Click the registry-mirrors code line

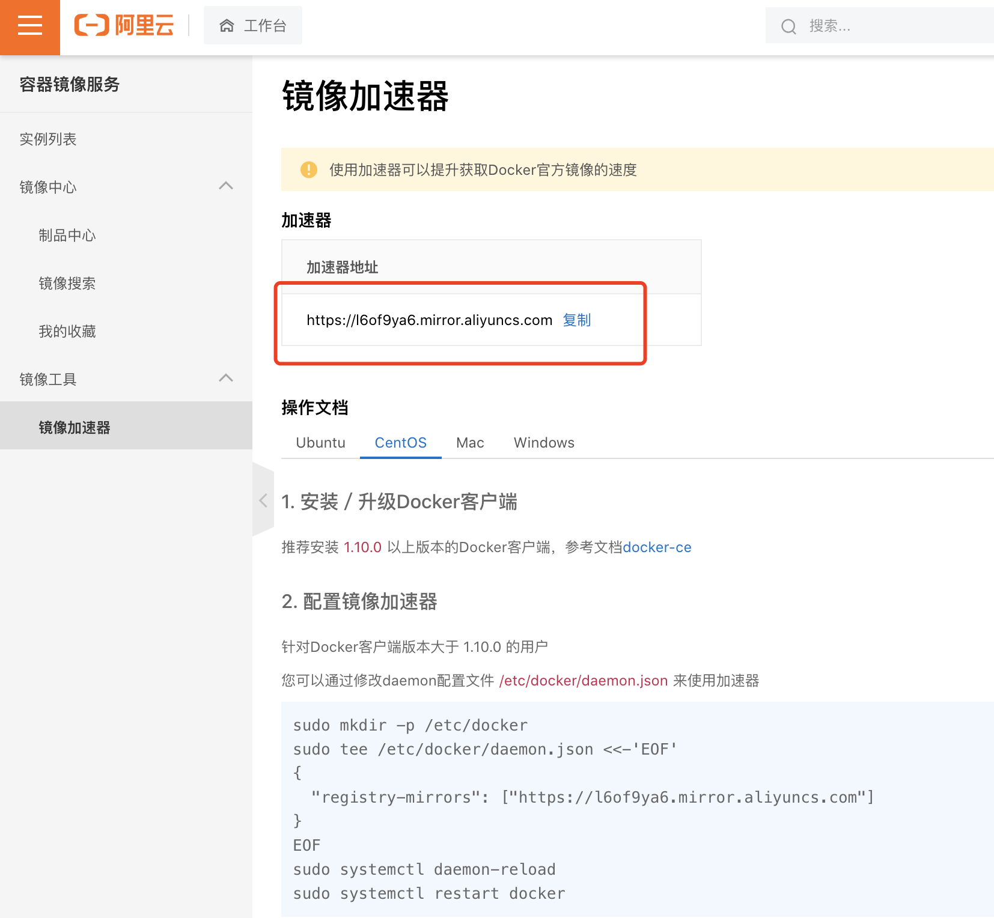[593, 797]
